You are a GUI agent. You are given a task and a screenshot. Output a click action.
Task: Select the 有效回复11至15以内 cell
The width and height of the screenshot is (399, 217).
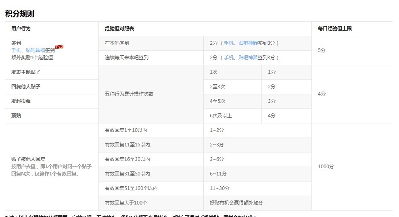pos(151,145)
